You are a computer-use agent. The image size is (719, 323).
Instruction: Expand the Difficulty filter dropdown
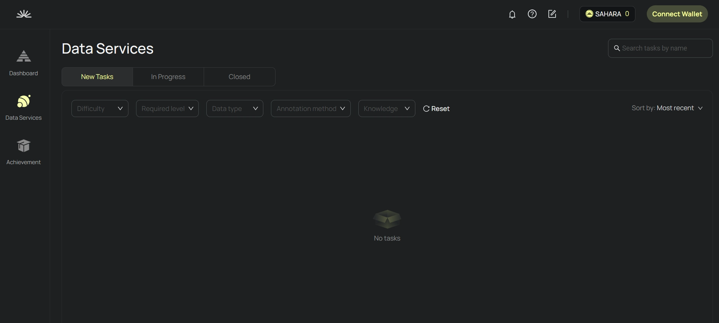[100, 109]
